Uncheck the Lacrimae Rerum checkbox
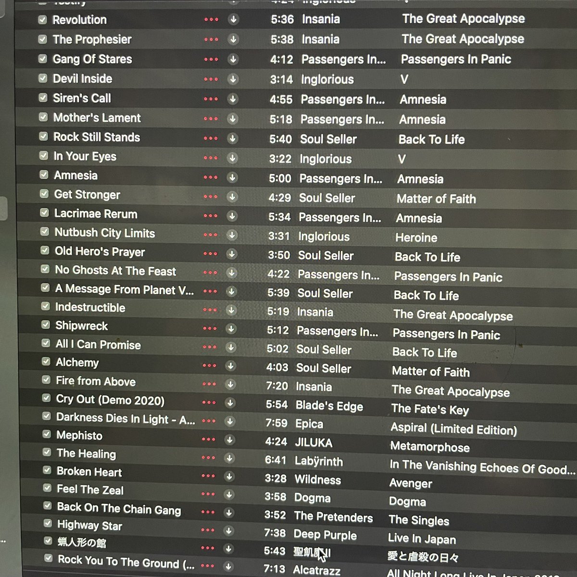577x577 pixels. (44, 213)
